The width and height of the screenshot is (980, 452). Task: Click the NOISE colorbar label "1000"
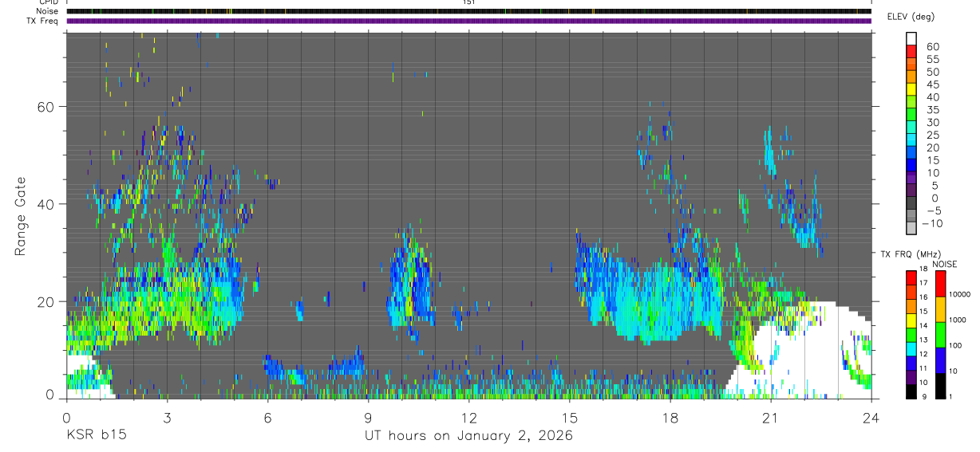click(x=958, y=320)
